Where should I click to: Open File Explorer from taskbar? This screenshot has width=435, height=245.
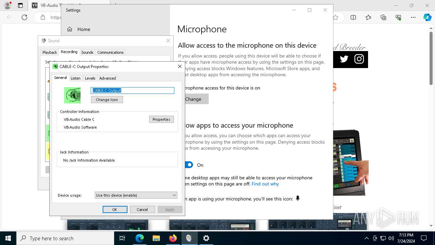[x=156, y=238]
